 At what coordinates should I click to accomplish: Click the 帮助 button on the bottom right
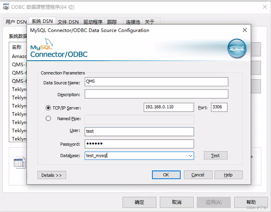[251, 202]
